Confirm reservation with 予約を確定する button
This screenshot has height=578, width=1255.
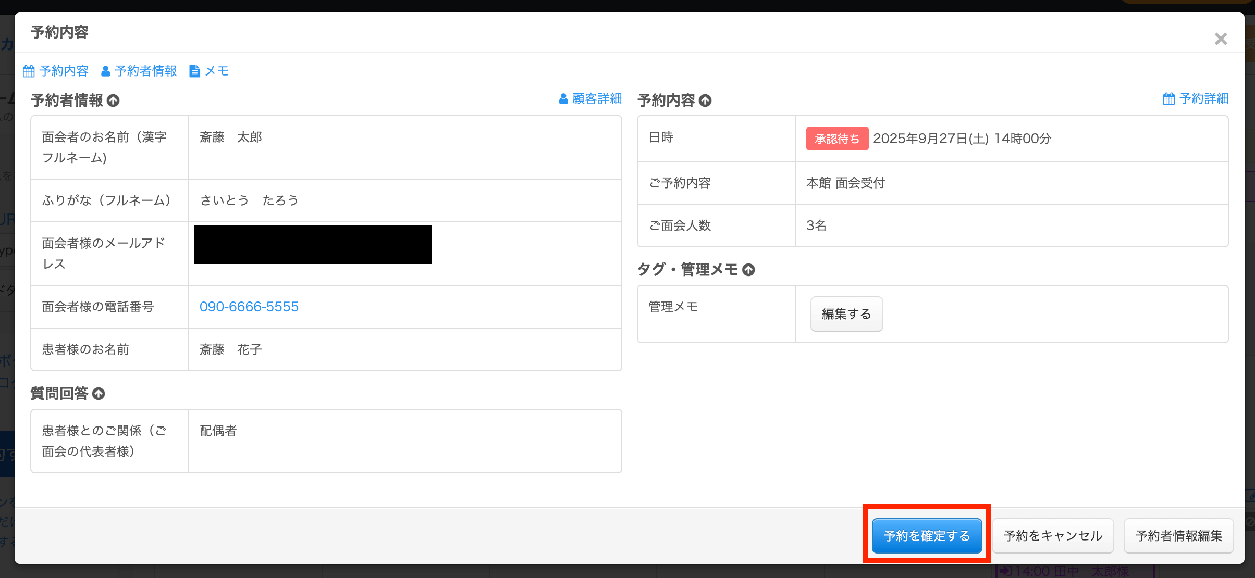(x=927, y=535)
